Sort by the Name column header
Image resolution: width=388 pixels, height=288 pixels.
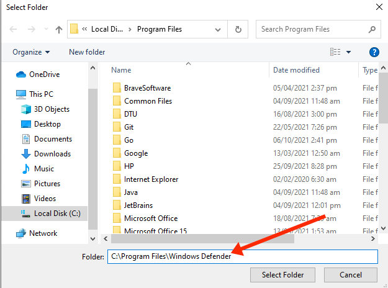click(121, 70)
